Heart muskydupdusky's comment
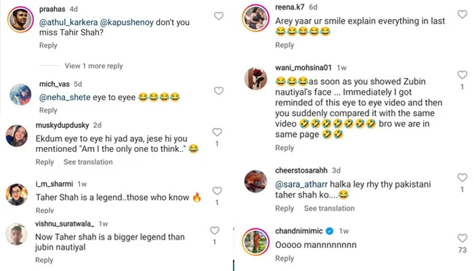474x271 pixels. tap(217, 132)
